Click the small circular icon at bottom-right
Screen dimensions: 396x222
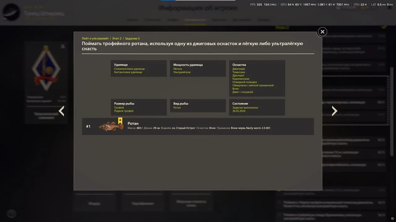coord(392,218)
